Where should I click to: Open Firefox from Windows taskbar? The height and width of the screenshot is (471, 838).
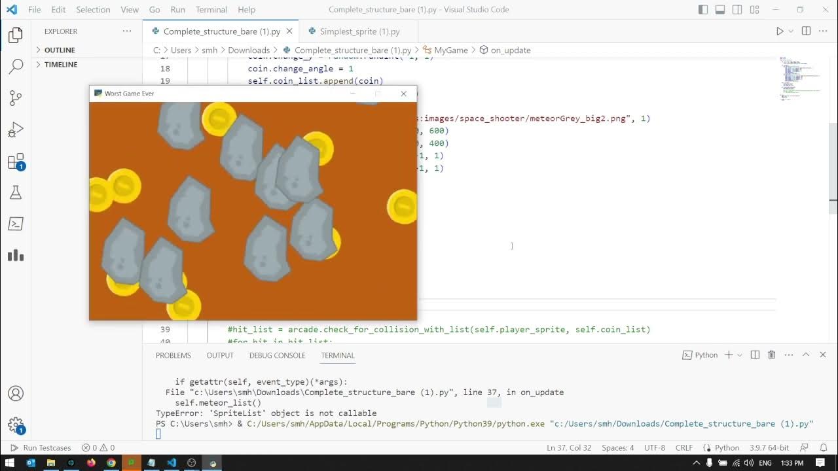click(91, 462)
